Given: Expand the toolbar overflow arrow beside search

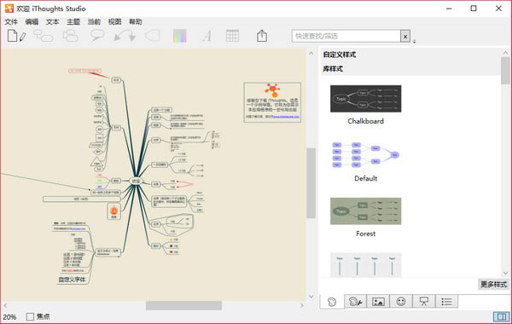Looking at the screenshot, I should pyautogui.click(x=415, y=41).
